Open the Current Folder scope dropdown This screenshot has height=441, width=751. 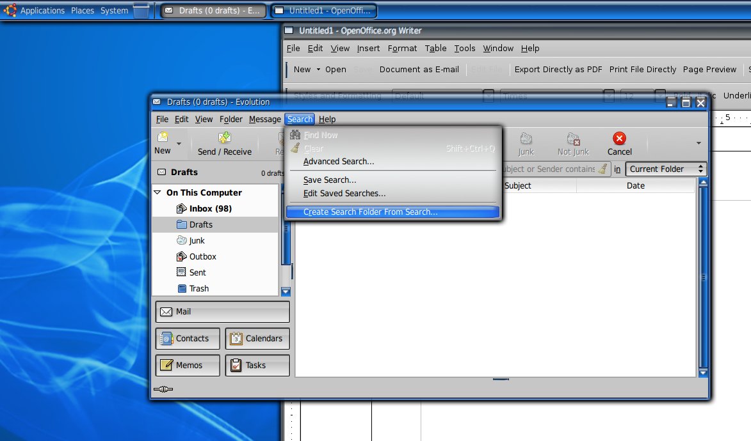point(666,169)
